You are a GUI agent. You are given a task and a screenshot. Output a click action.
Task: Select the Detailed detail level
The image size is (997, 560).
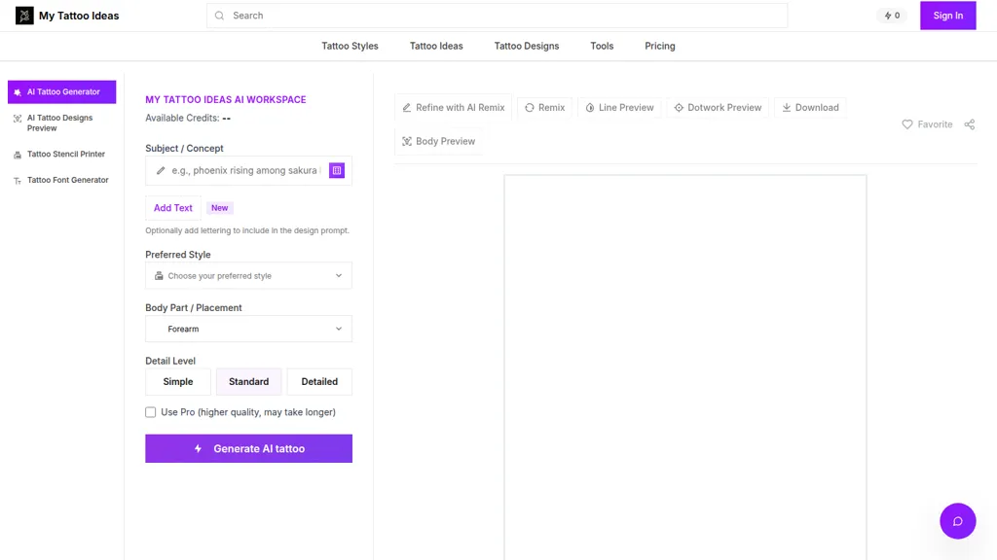(x=319, y=381)
